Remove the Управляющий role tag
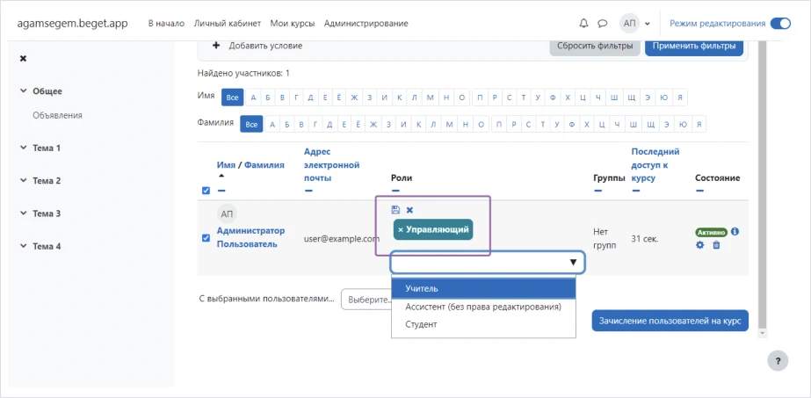The image size is (811, 398). 401,230
